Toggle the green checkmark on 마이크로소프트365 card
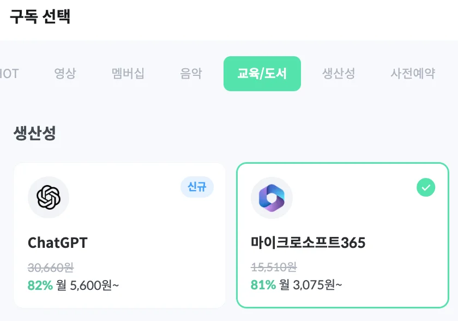Viewport: 458px width, 321px height. click(x=426, y=187)
